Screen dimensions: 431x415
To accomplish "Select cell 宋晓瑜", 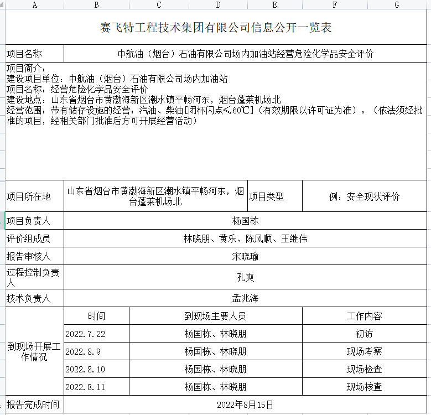I will tap(245, 256).
